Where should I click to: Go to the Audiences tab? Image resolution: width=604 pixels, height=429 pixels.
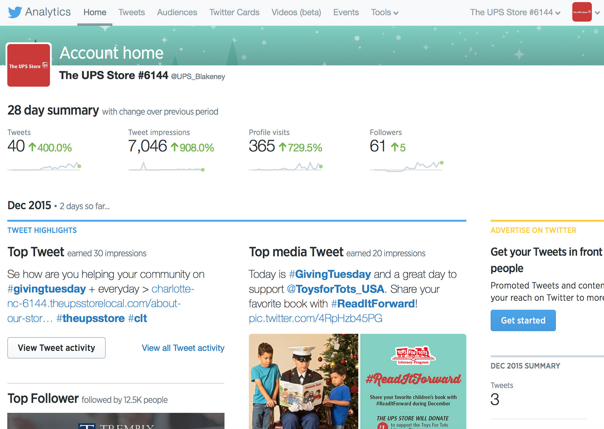177,12
